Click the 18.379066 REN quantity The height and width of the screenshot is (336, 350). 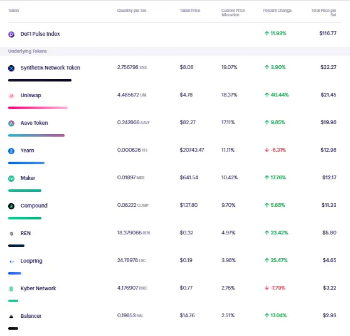click(x=134, y=233)
